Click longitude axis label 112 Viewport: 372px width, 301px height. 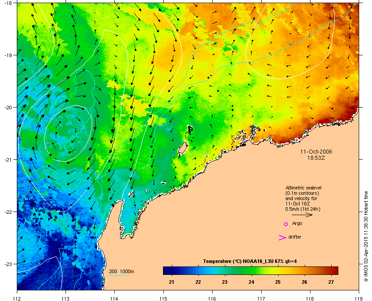17,299
